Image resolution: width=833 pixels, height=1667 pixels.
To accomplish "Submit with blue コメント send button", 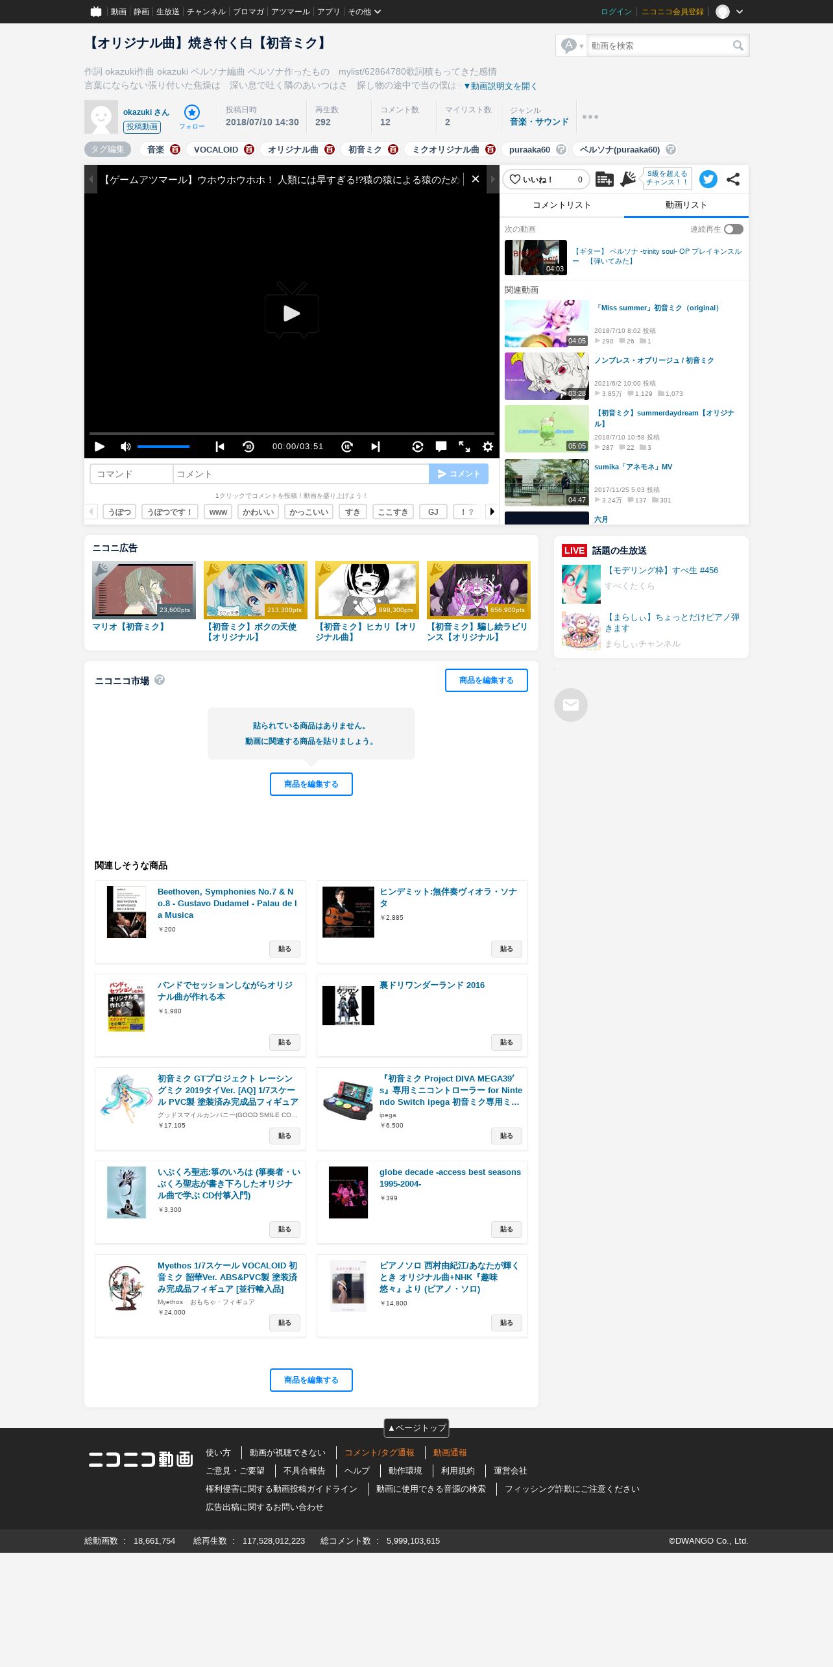I will [459, 474].
